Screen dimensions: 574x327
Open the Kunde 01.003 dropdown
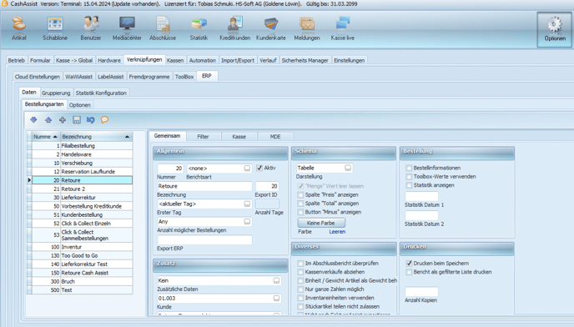click(276, 299)
